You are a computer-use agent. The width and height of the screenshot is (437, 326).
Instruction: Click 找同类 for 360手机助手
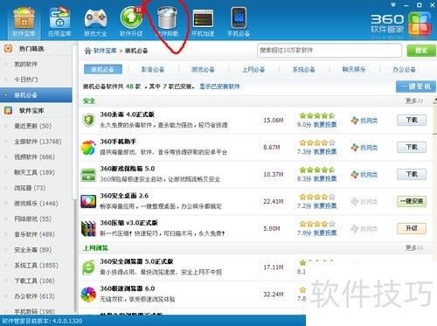point(364,148)
